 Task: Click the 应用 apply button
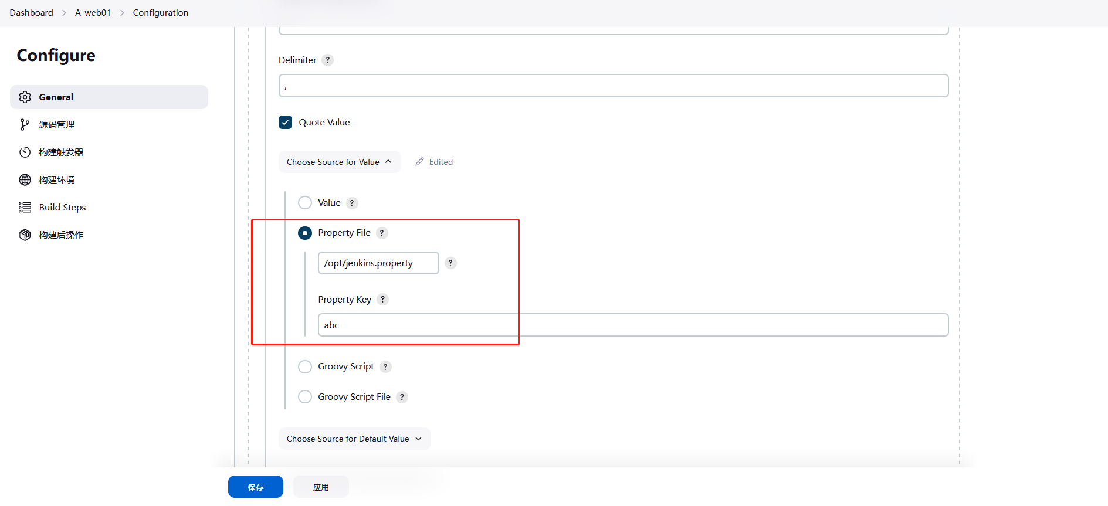321,487
